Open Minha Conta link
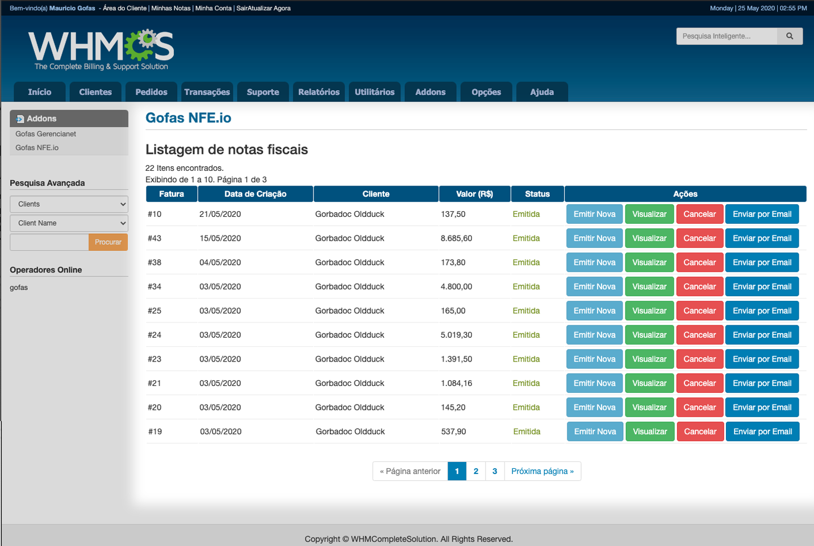814x546 pixels. pos(214,9)
